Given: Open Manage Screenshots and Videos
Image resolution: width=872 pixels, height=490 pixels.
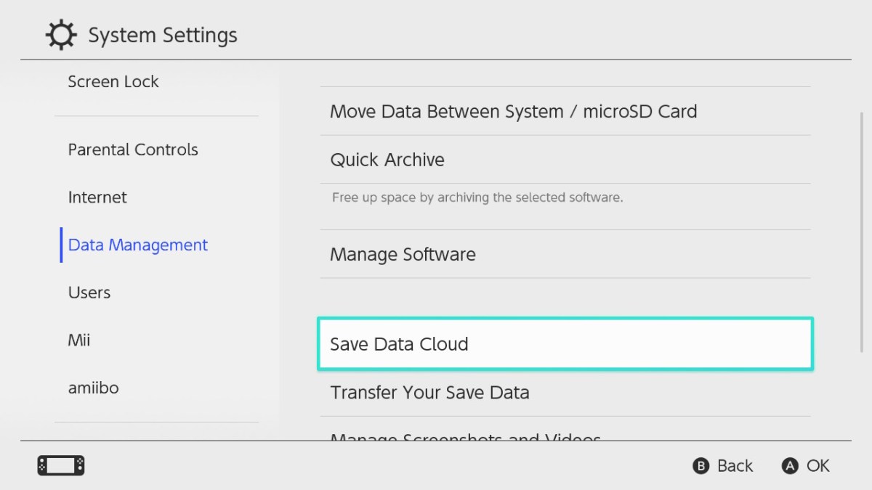Looking at the screenshot, I should coord(464,438).
